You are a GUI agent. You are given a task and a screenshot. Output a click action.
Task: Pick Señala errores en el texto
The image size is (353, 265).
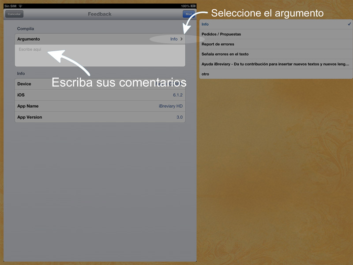point(265,54)
